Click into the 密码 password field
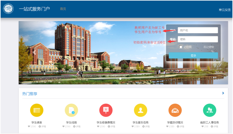This screenshot has width=233, height=134. point(198,39)
